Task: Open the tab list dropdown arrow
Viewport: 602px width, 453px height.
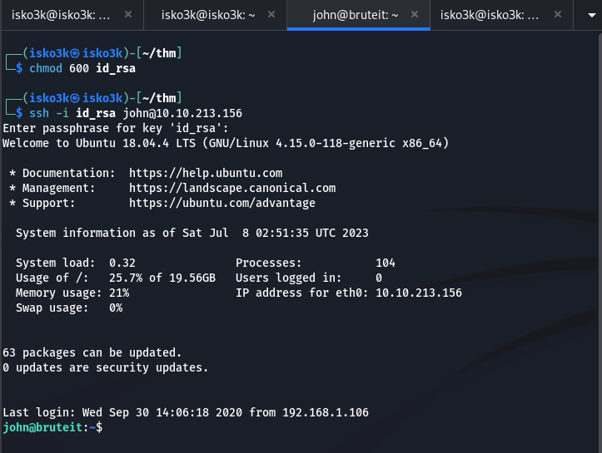Action: (x=586, y=15)
